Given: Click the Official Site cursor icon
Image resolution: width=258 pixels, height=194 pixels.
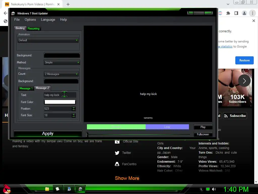Looking at the screenshot, I should click(117, 141).
